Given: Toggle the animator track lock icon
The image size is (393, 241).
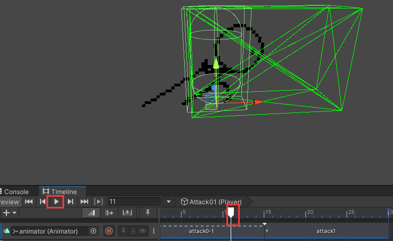Looking at the screenshot, I should [133, 231].
